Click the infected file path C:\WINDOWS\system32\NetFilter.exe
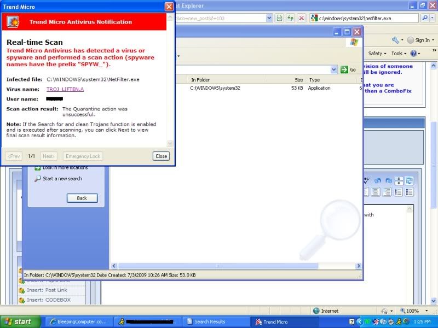 [93, 79]
